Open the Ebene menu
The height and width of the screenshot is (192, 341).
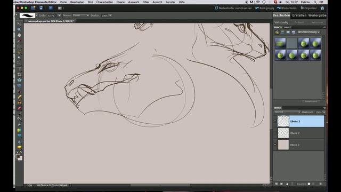tap(120, 2)
